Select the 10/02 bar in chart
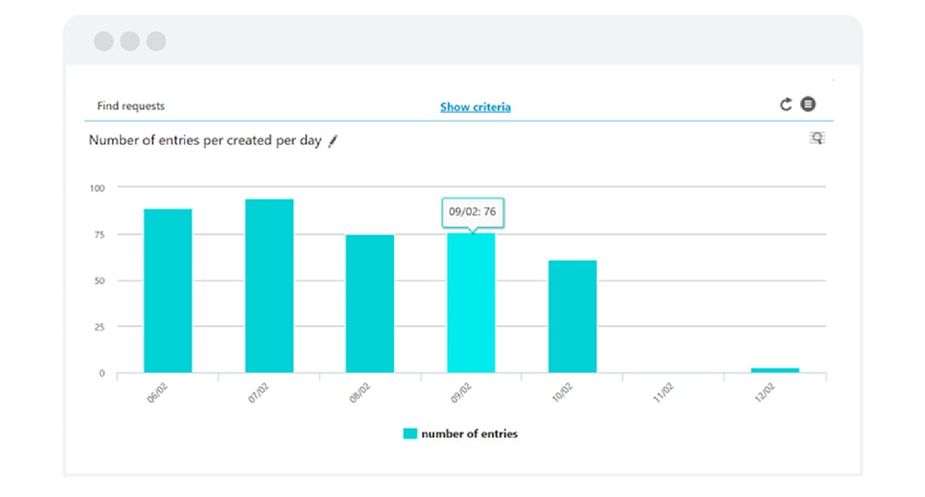This screenshot has width=925, height=497. (x=573, y=317)
